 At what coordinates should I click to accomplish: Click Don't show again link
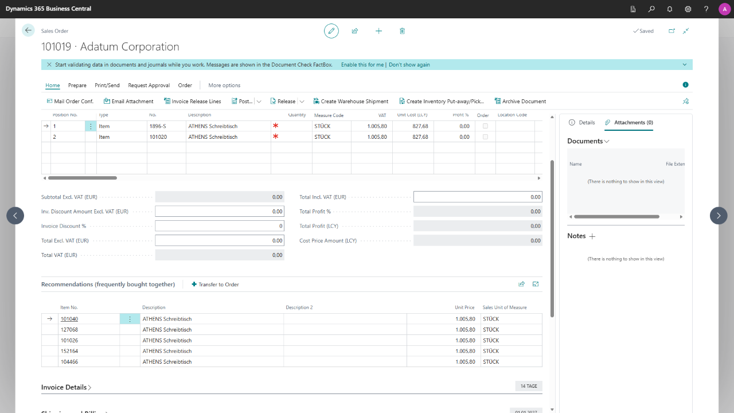coord(409,65)
